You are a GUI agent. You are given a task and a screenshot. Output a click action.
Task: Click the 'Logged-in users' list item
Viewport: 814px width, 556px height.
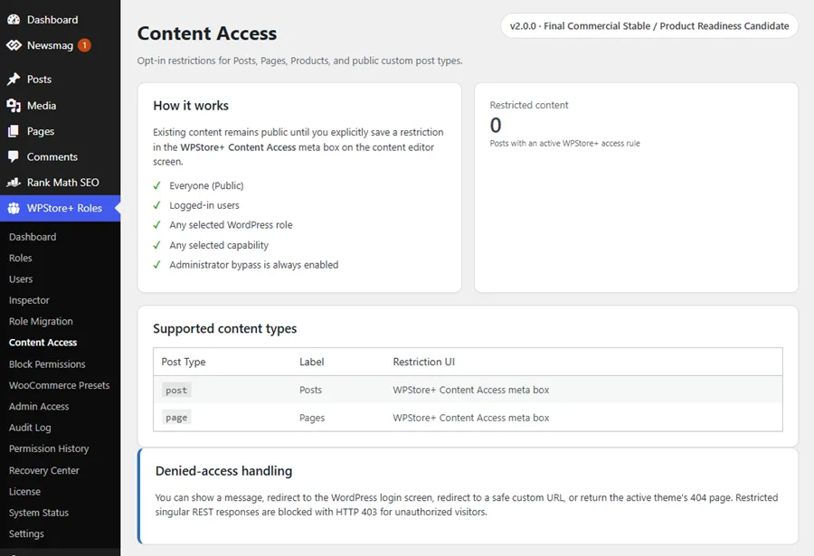[x=204, y=205]
